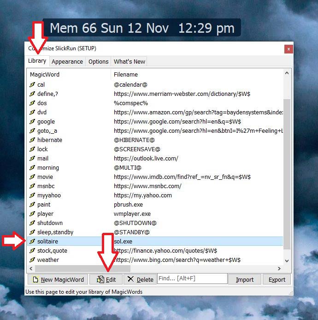
Task: Click the pencil icon beside paint
Action: pos(32,205)
